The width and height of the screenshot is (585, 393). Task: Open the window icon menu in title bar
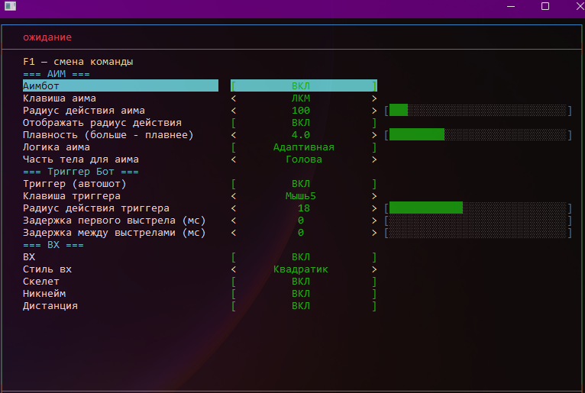pyautogui.click(x=11, y=6)
